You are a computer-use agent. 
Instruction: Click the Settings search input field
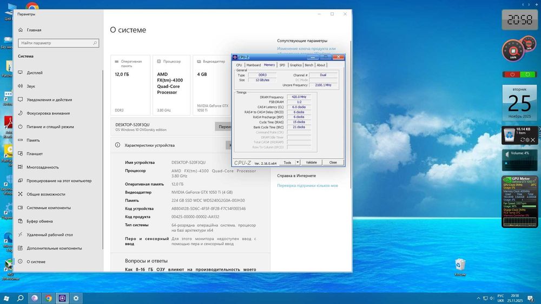tap(58, 43)
